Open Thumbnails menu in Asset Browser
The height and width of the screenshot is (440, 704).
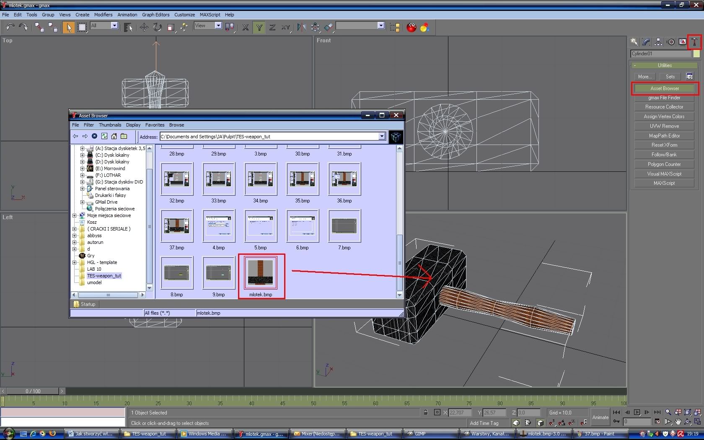(110, 125)
